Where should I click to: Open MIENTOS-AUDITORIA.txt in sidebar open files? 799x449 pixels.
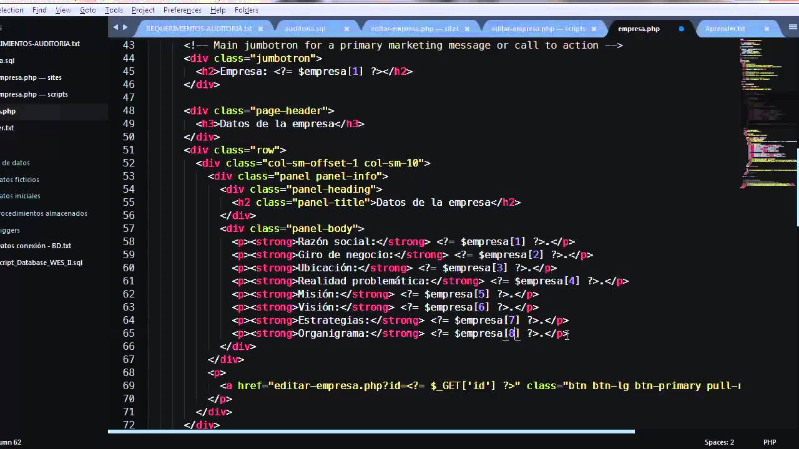point(40,44)
